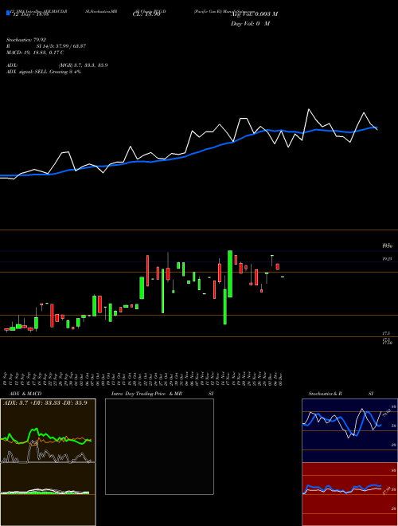Select the 'Day Vol: 0 M' label

[x=250, y=24]
